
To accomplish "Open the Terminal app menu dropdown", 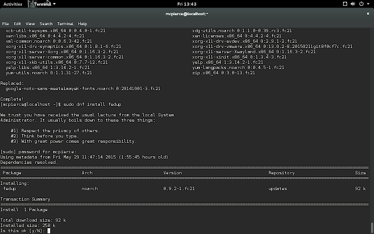I will (x=43, y=4).
